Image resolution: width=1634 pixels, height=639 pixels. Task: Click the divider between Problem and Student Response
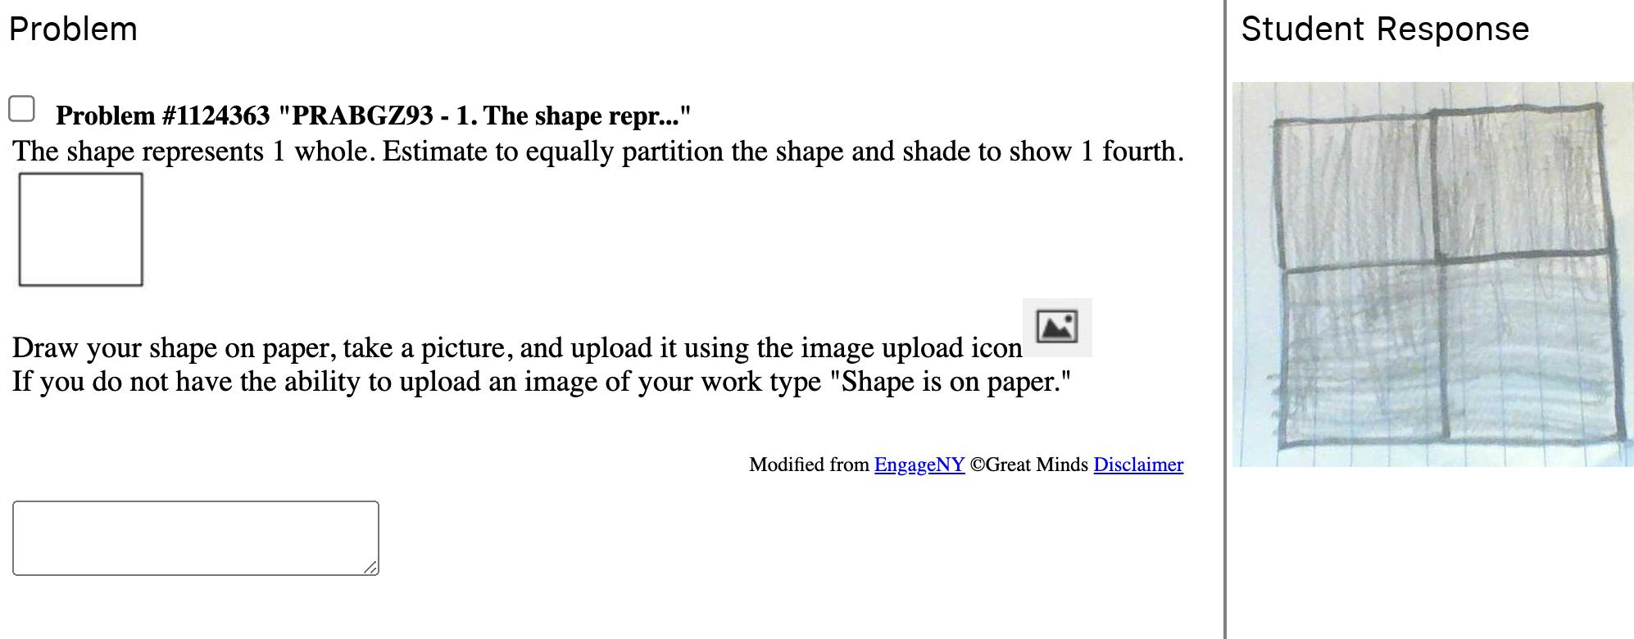coord(1225,319)
